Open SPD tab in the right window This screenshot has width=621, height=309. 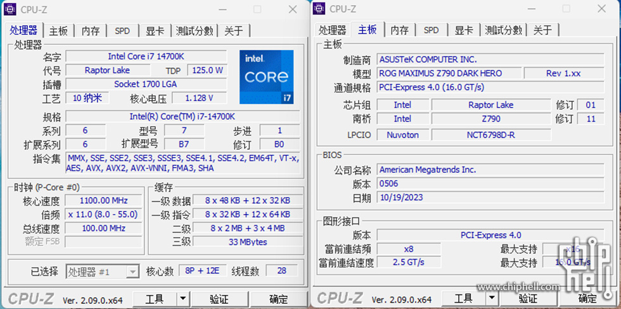coord(432,30)
